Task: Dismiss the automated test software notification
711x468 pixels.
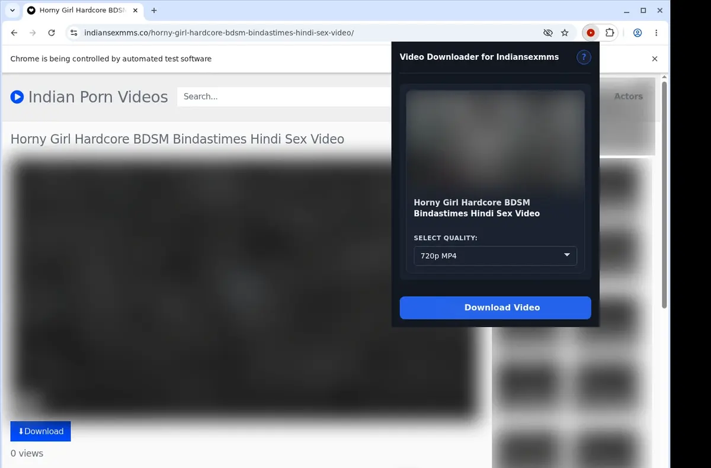Action: (655, 59)
